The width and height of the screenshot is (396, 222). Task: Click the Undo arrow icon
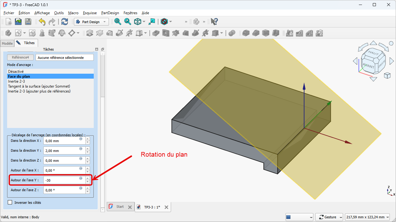[42, 22]
